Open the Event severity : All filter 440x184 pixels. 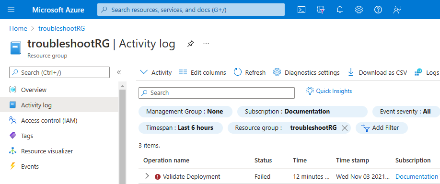406,111
